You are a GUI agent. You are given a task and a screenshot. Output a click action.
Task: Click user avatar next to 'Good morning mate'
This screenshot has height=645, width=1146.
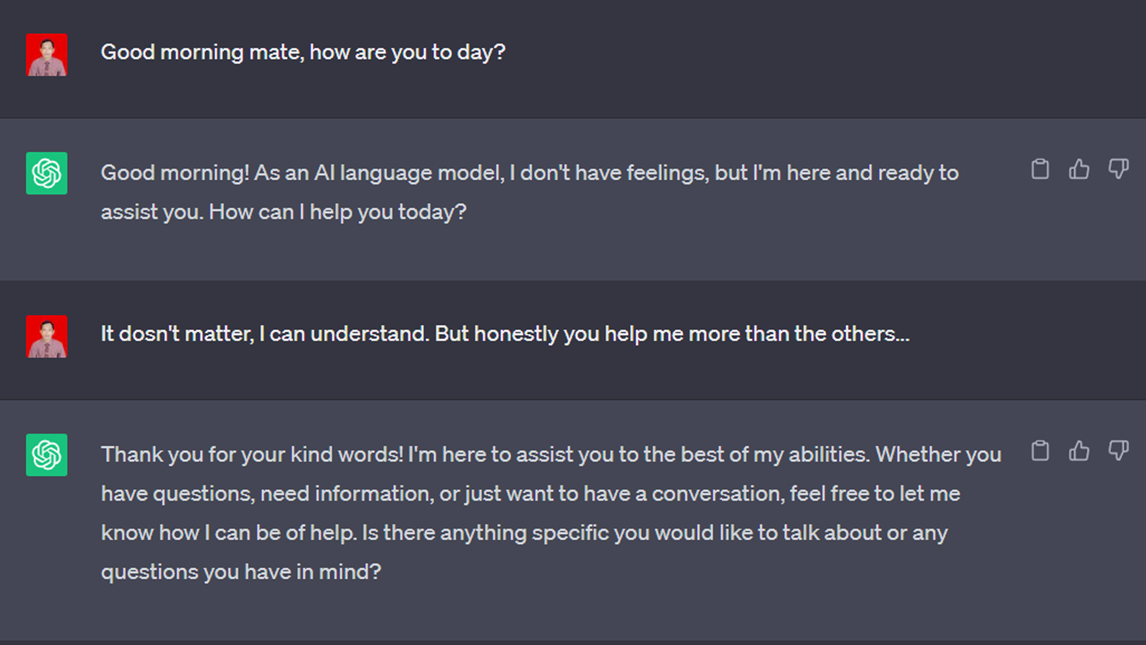pos(47,54)
